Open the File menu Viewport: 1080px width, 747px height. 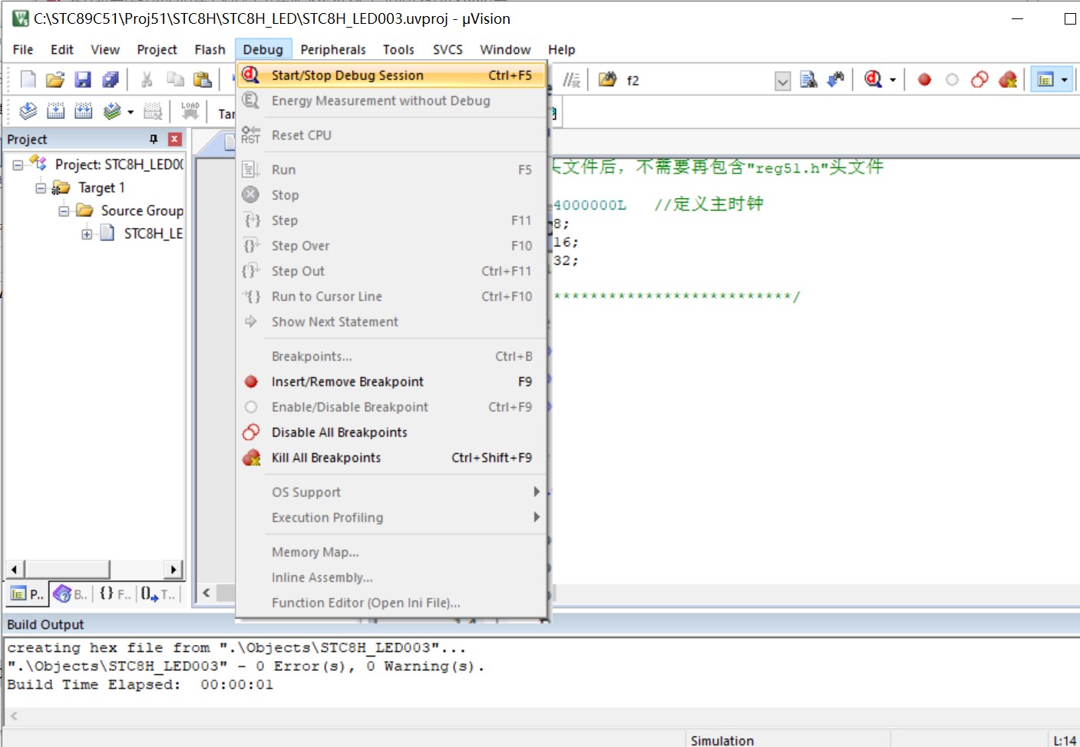[x=23, y=49]
